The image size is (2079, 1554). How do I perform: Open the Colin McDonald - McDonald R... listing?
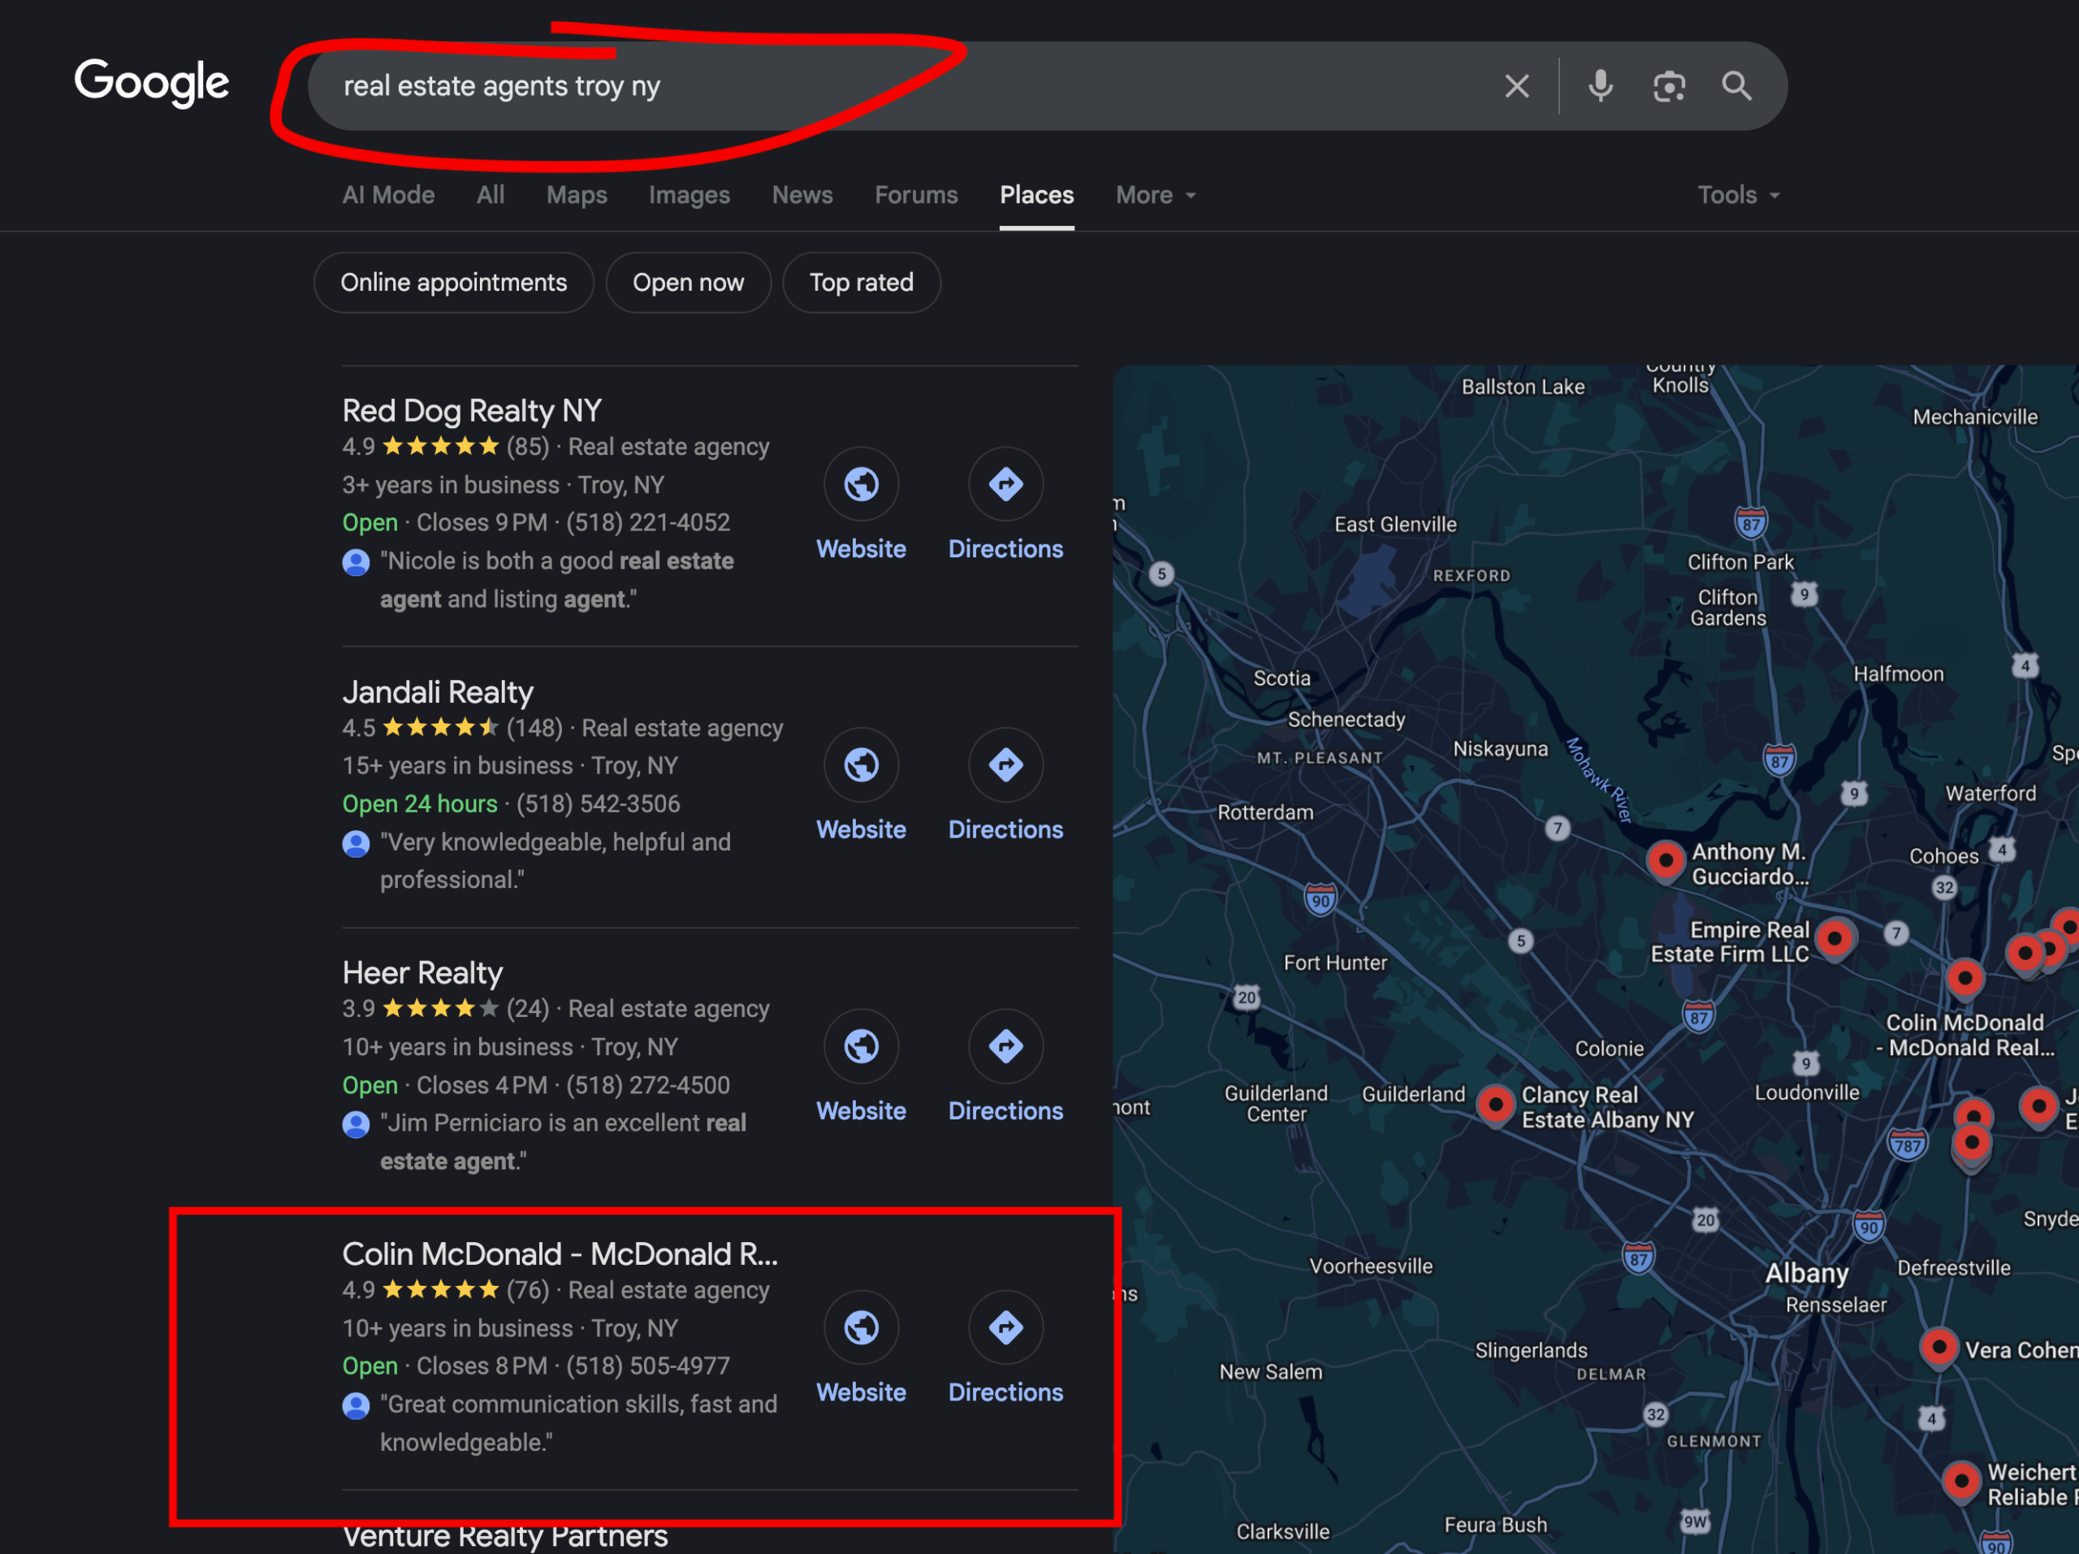(x=560, y=1253)
